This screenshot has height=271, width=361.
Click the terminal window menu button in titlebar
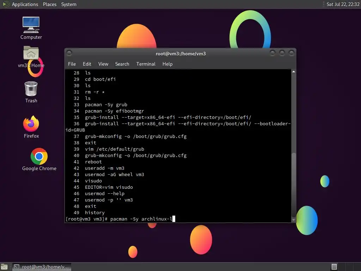69,53
